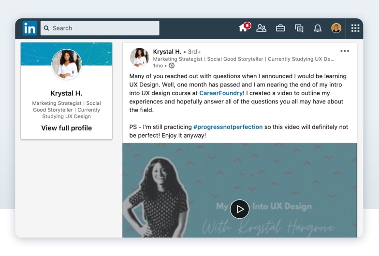Open the Me profile avatar menu

point(336,28)
